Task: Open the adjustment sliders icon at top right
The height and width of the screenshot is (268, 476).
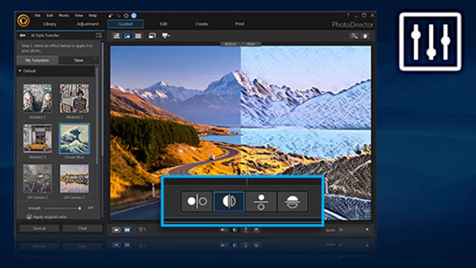Action: point(430,42)
